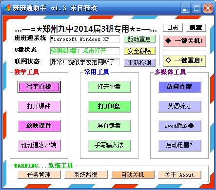Click the 打开U盘 button

pos(109,106)
